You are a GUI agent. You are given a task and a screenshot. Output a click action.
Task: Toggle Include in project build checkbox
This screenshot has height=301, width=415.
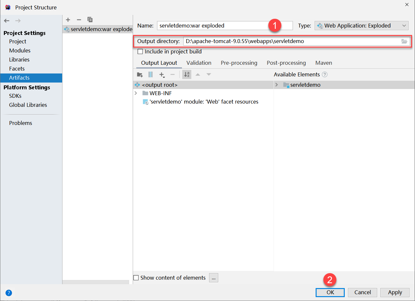(x=140, y=51)
